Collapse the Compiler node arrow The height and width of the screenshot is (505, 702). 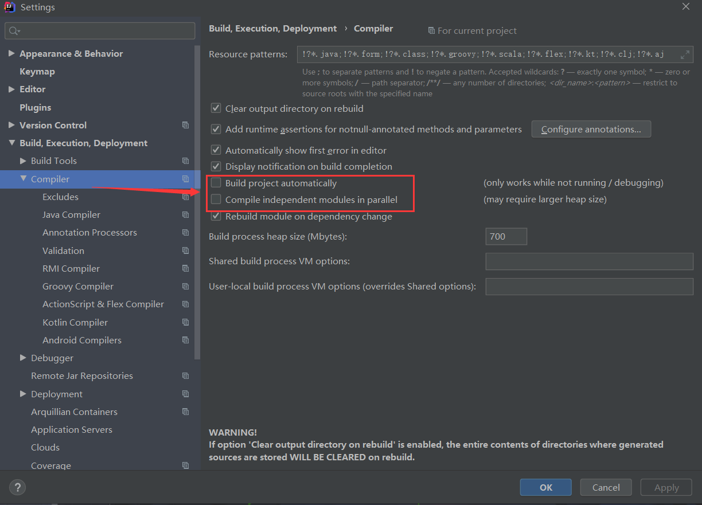coord(23,179)
